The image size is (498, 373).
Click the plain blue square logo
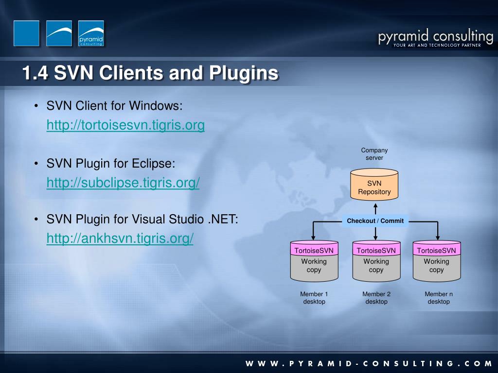pyautogui.click(x=26, y=34)
